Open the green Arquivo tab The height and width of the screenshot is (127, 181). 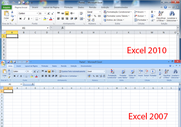(7, 7)
